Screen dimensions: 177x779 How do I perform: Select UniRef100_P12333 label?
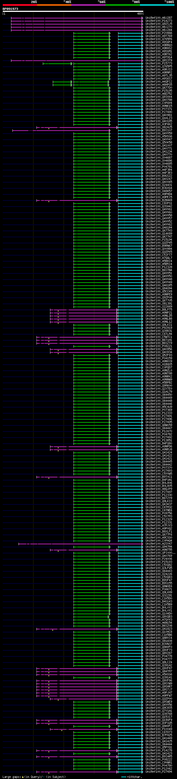159,413
